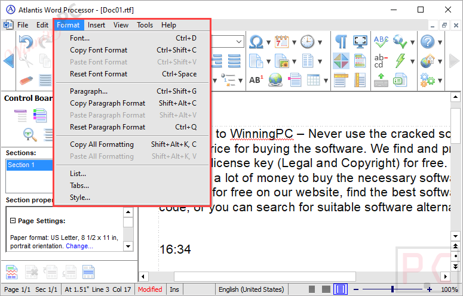Open the Insert Symbol omega icon
This screenshot has height=296, width=463.
click(x=256, y=42)
